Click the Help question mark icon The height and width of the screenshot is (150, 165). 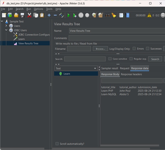128,15
